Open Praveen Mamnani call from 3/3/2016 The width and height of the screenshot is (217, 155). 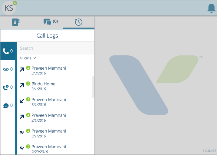tap(56, 71)
